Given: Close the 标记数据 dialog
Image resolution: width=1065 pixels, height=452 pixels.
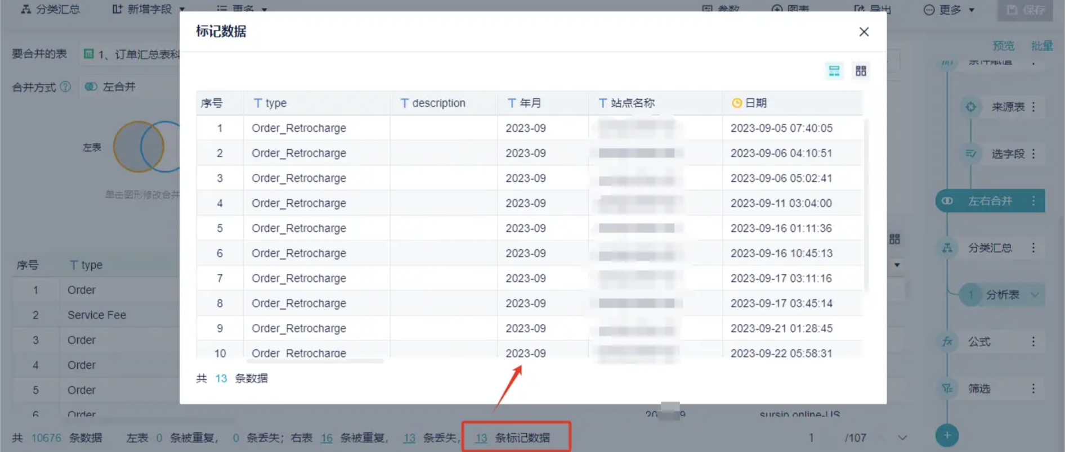Looking at the screenshot, I should pyautogui.click(x=864, y=32).
